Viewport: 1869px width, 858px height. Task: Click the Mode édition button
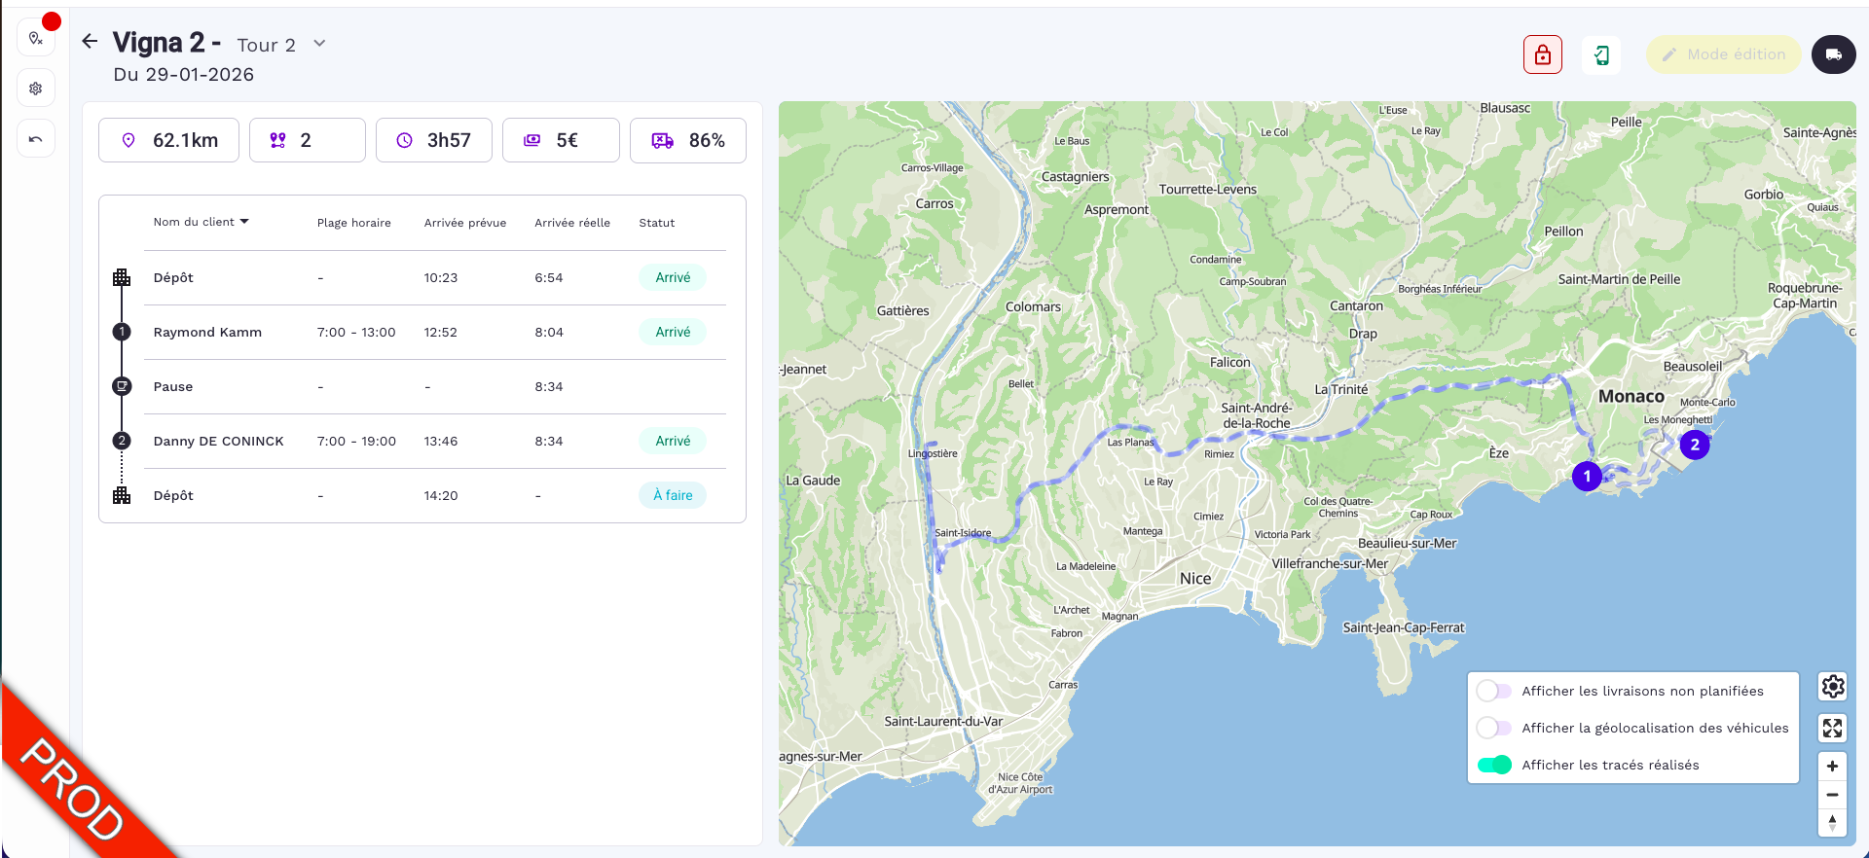[x=1723, y=54]
